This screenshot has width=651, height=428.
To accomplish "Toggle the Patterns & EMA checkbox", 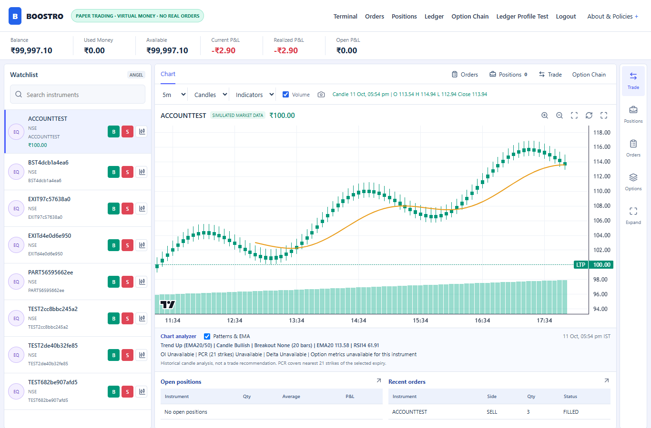I will click(207, 336).
